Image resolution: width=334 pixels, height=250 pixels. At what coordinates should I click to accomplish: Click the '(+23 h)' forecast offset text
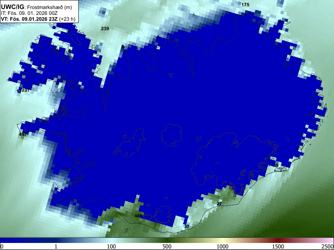(67, 19)
